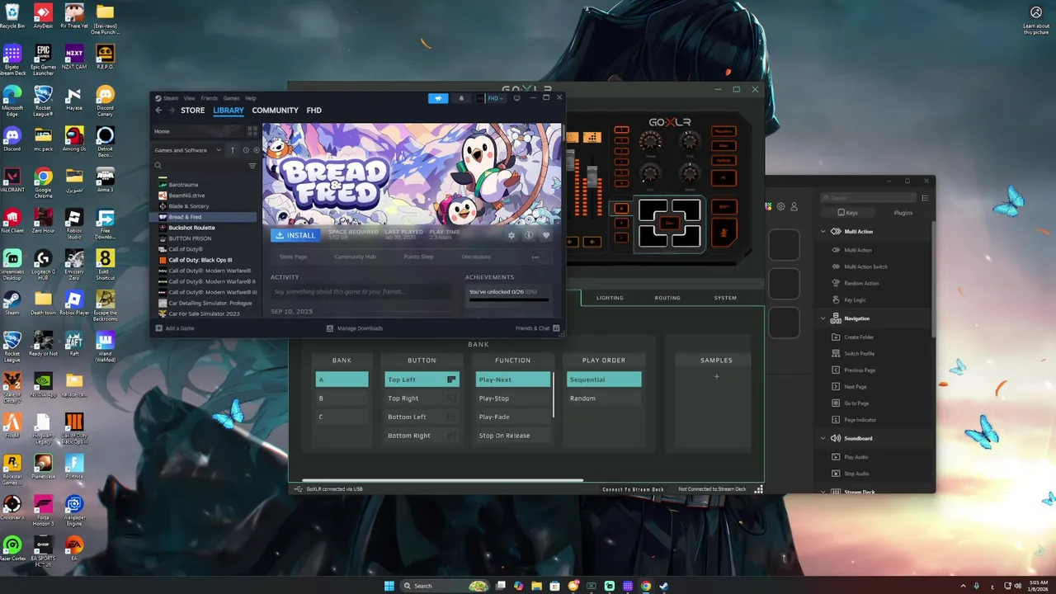Click GoXLR top-left rotary effect knob

click(x=650, y=141)
